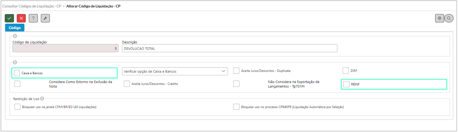Go back to Consultar Códigos de Liquidação - CP

pos(32,6)
